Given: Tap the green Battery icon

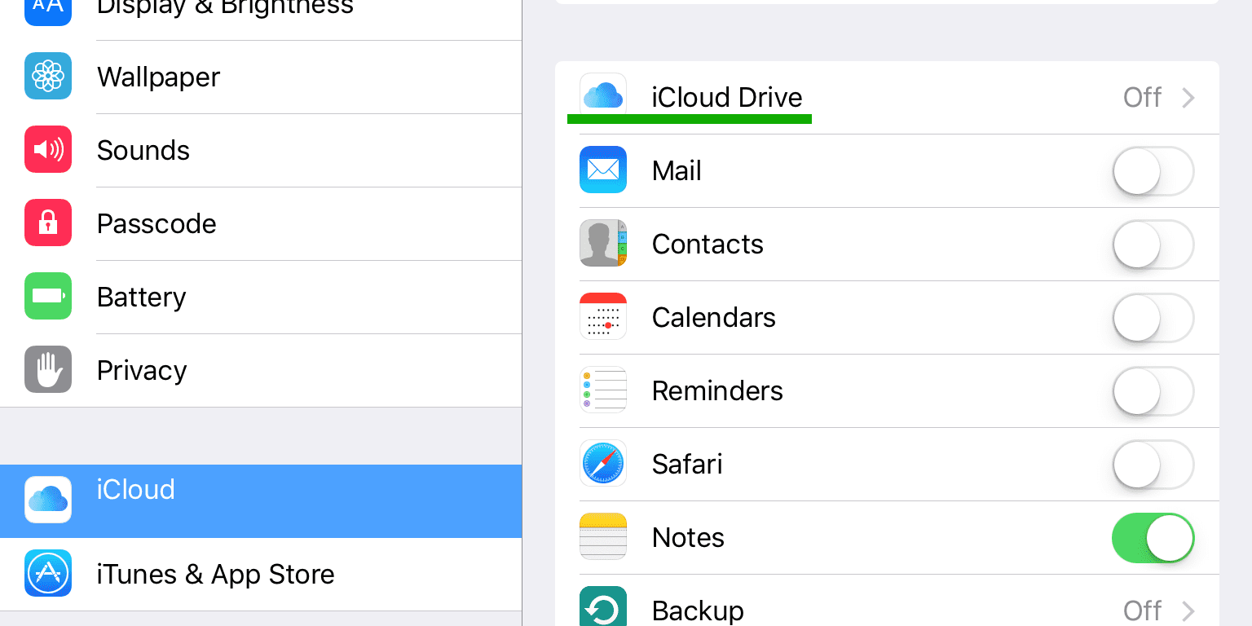Looking at the screenshot, I should click(x=48, y=296).
